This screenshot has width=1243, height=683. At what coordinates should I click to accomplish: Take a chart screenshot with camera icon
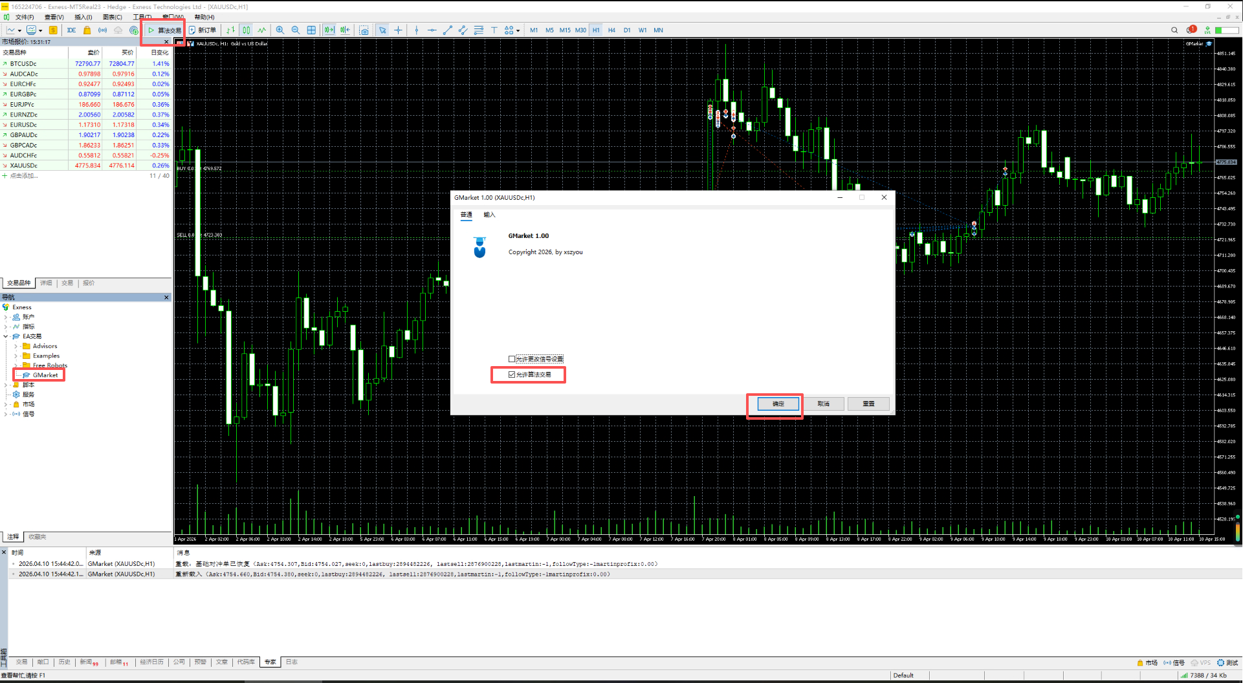pos(364,30)
